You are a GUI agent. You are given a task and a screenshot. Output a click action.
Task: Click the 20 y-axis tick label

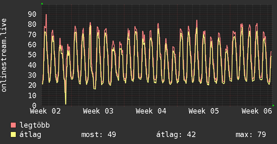pos(32,85)
